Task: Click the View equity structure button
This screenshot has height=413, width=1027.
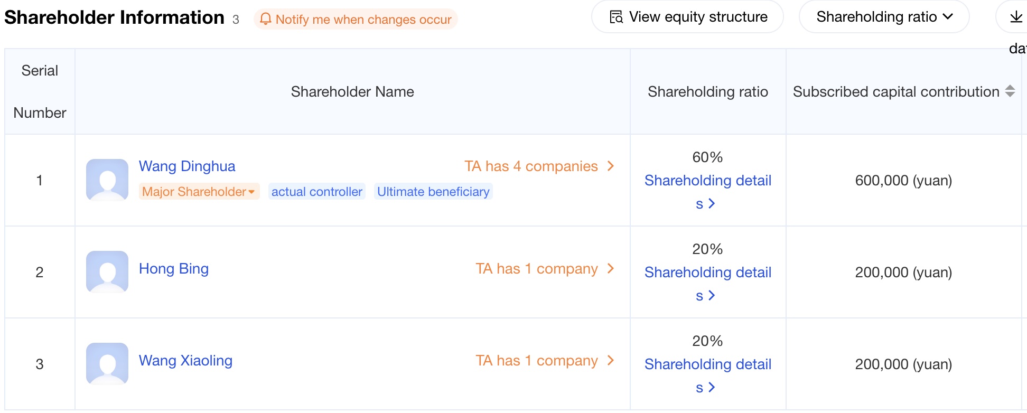Action: coord(687,16)
